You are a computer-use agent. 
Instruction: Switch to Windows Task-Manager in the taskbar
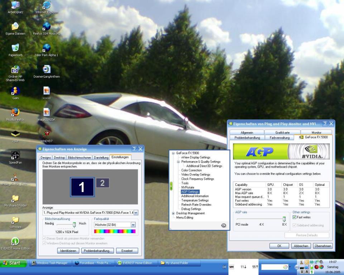pos(51,263)
